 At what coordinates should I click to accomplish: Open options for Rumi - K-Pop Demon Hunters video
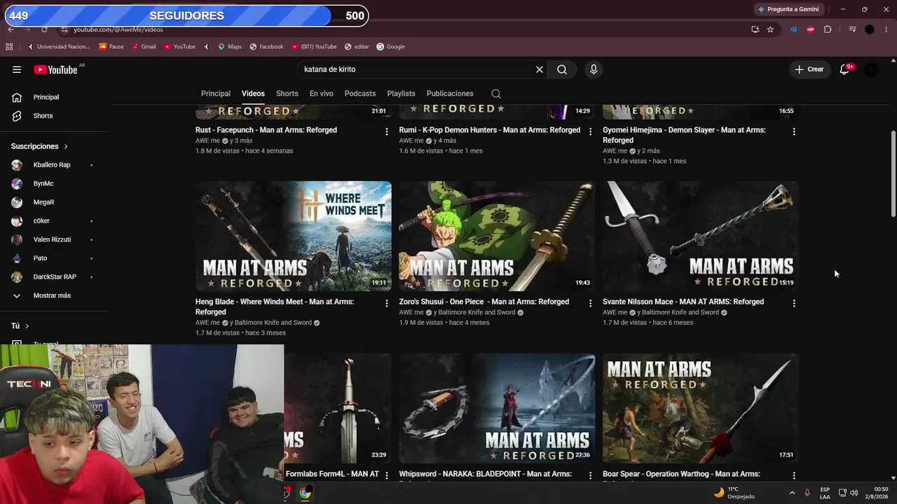click(x=590, y=131)
